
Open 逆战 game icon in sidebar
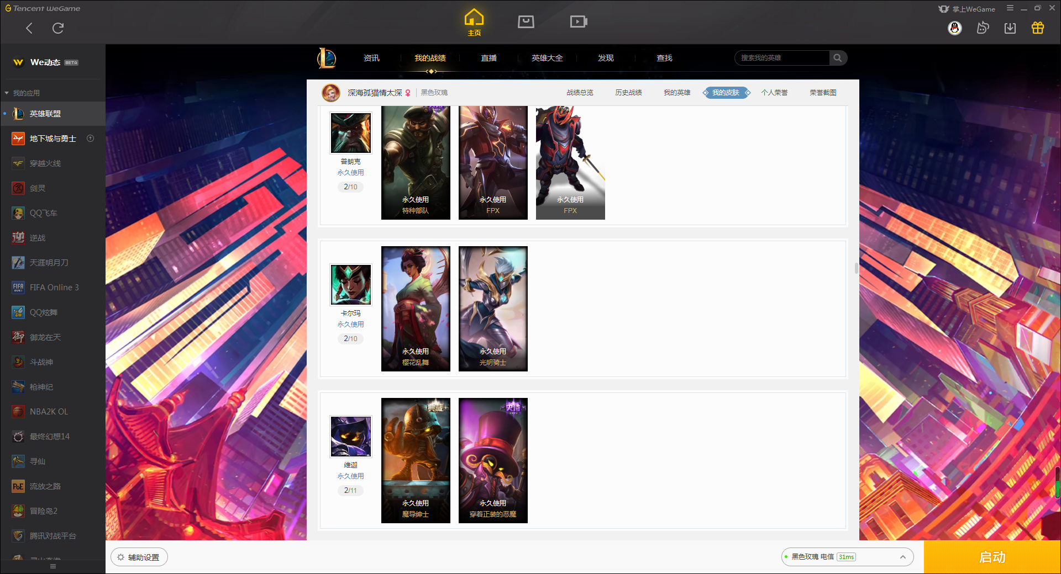pyautogui.click(x=18, y=238)
